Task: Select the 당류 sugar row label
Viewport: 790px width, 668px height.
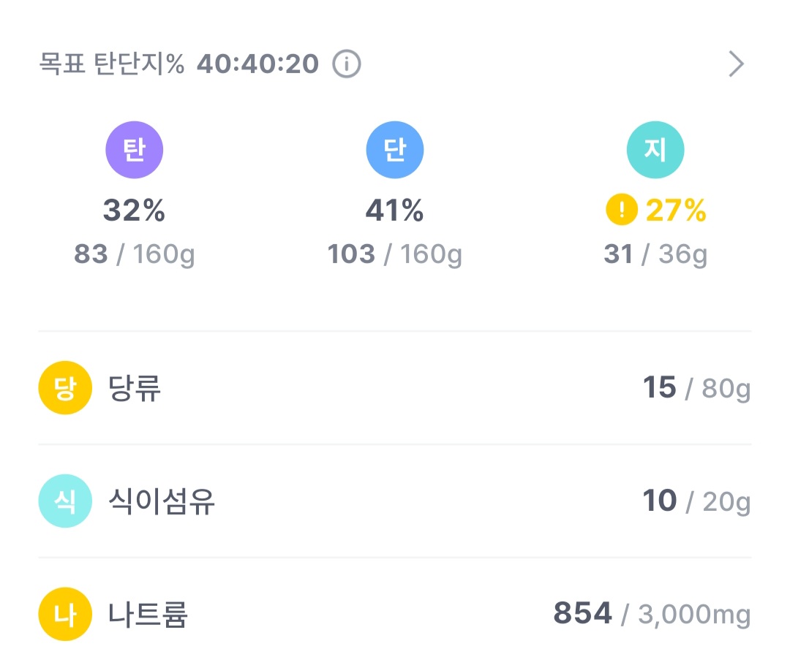Action: coord(135,387)
